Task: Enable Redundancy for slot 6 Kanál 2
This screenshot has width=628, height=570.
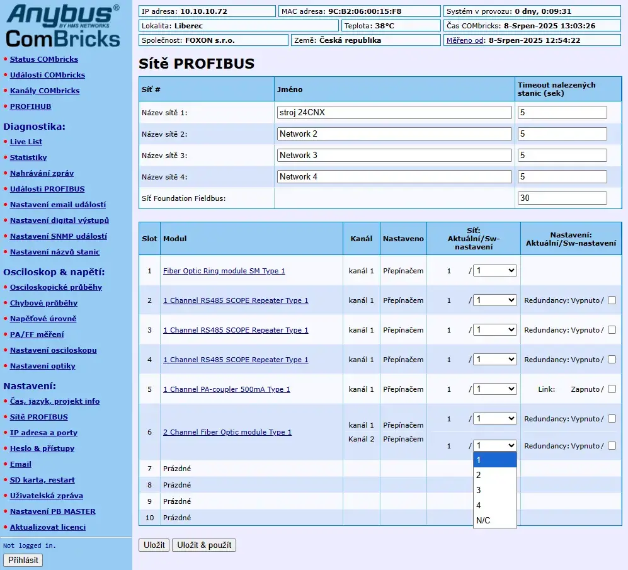Action: [612, 446]
